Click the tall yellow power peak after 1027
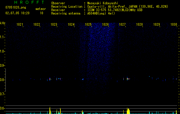The width and height of the screenshot is (180, 114). point(128,111)
